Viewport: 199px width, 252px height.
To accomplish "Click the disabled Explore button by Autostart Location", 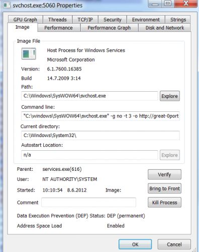I will click(170, 155).
